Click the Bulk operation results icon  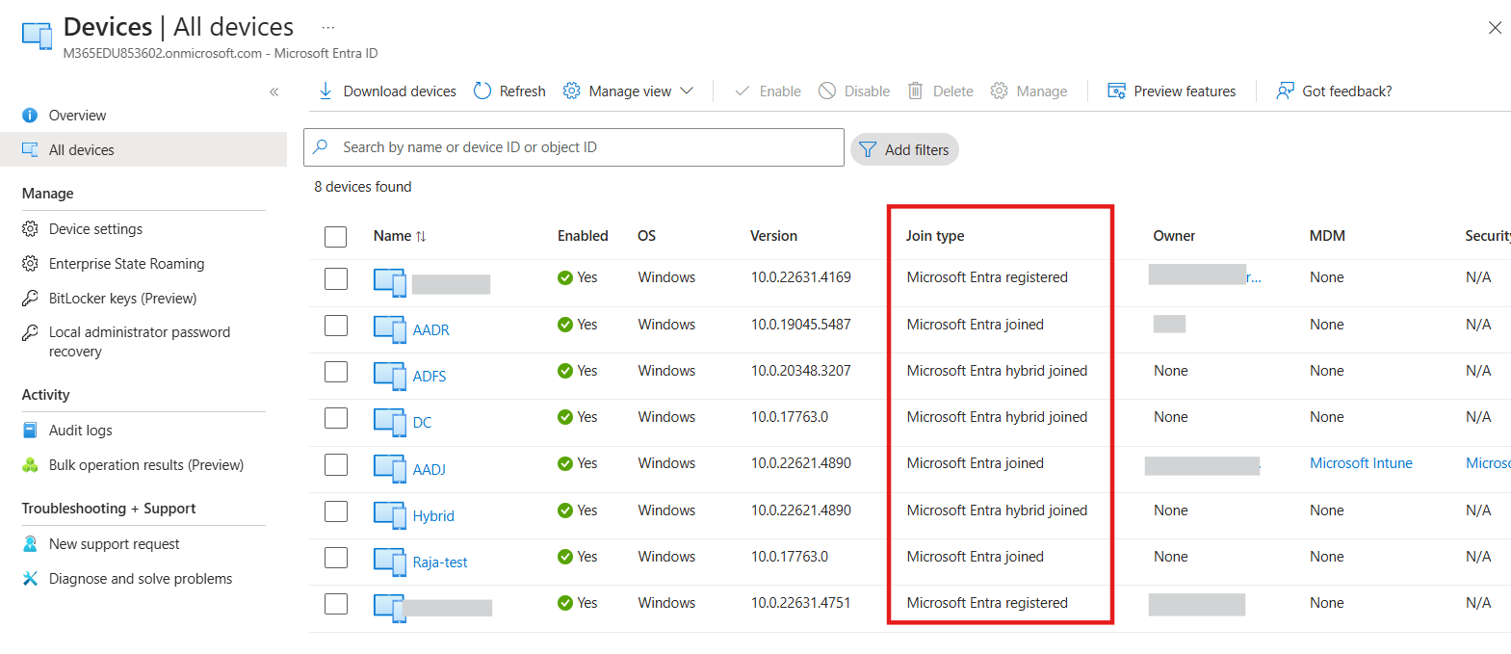coord(30,464)
